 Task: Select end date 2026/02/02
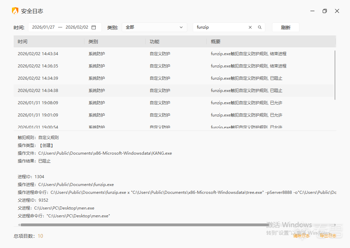(x=77, y=27)
